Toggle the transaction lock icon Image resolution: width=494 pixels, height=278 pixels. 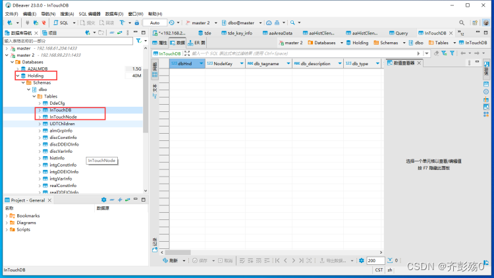(137, 22)
